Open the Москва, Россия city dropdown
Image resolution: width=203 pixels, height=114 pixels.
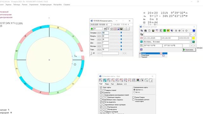pyautogui.click(x=190, y=42)
